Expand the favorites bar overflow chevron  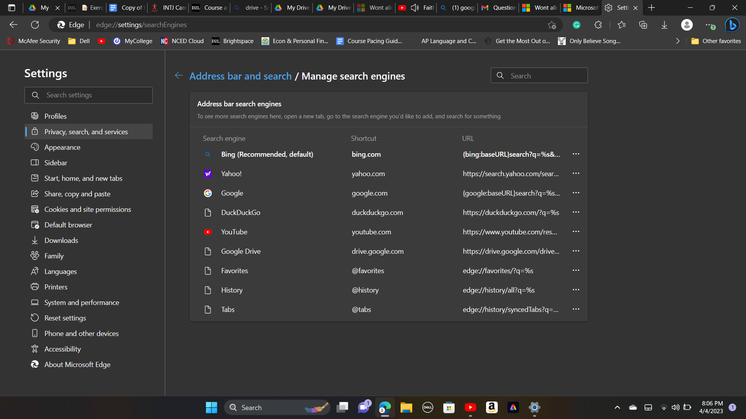tap(678, 41)
